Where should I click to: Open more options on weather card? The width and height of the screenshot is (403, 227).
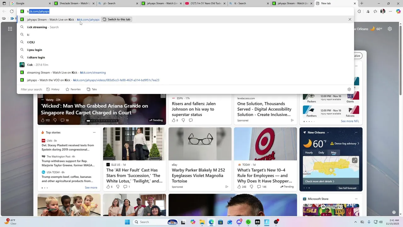coord(356,132)
